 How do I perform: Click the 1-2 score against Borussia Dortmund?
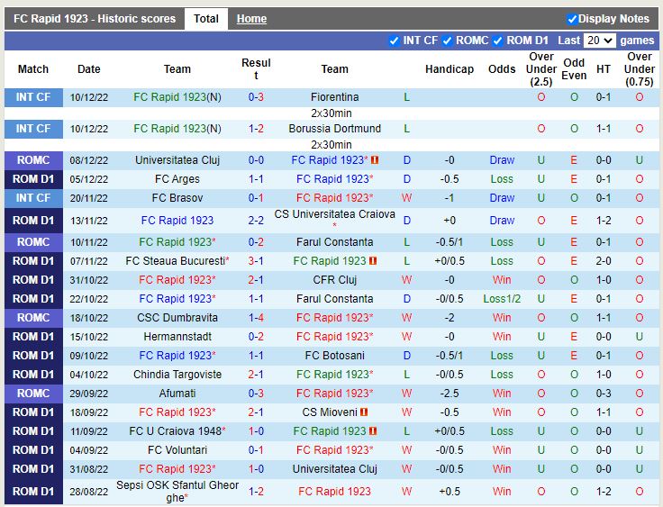coord(256,129)
